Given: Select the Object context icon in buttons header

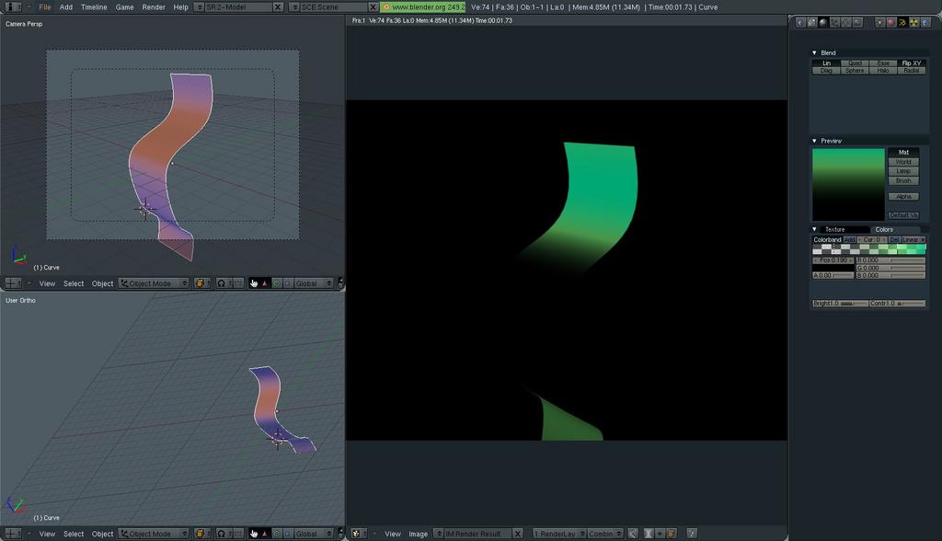Looking at the screenshot, I should 834,22.
